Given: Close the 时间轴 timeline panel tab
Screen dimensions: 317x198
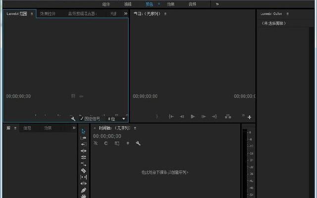Looking at the screenshot, I should (x=95, y=128).
